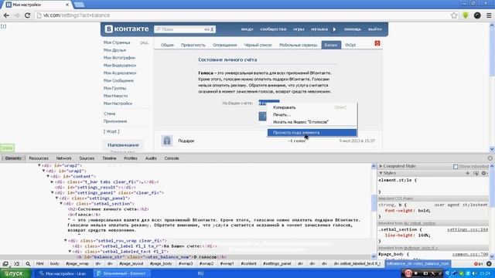Open the Styles gear options menu
Image resolution: width=495 pixels, height=278 pixels.
click(484, 173)
